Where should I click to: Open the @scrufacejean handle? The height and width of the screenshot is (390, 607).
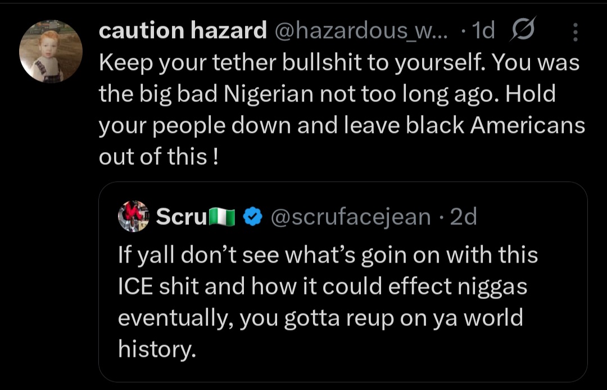coord(350,217)
